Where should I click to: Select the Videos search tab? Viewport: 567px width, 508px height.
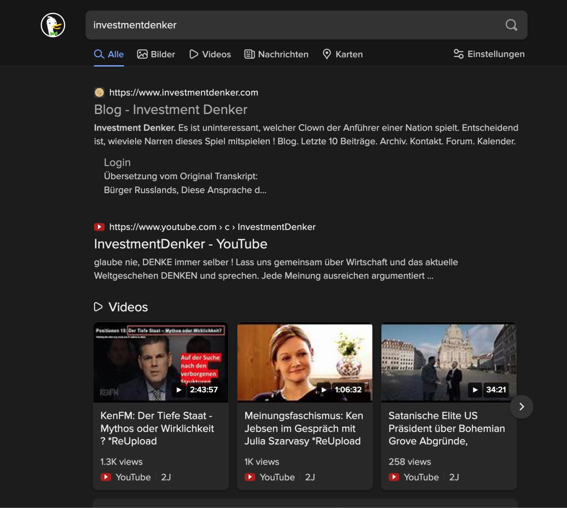tap(210, 54)
